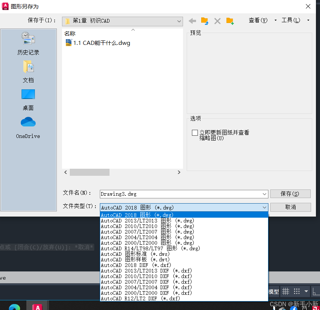
Task: Click the AutoCAD icon in the Windows taskbar
Action: tap(37, 306)
